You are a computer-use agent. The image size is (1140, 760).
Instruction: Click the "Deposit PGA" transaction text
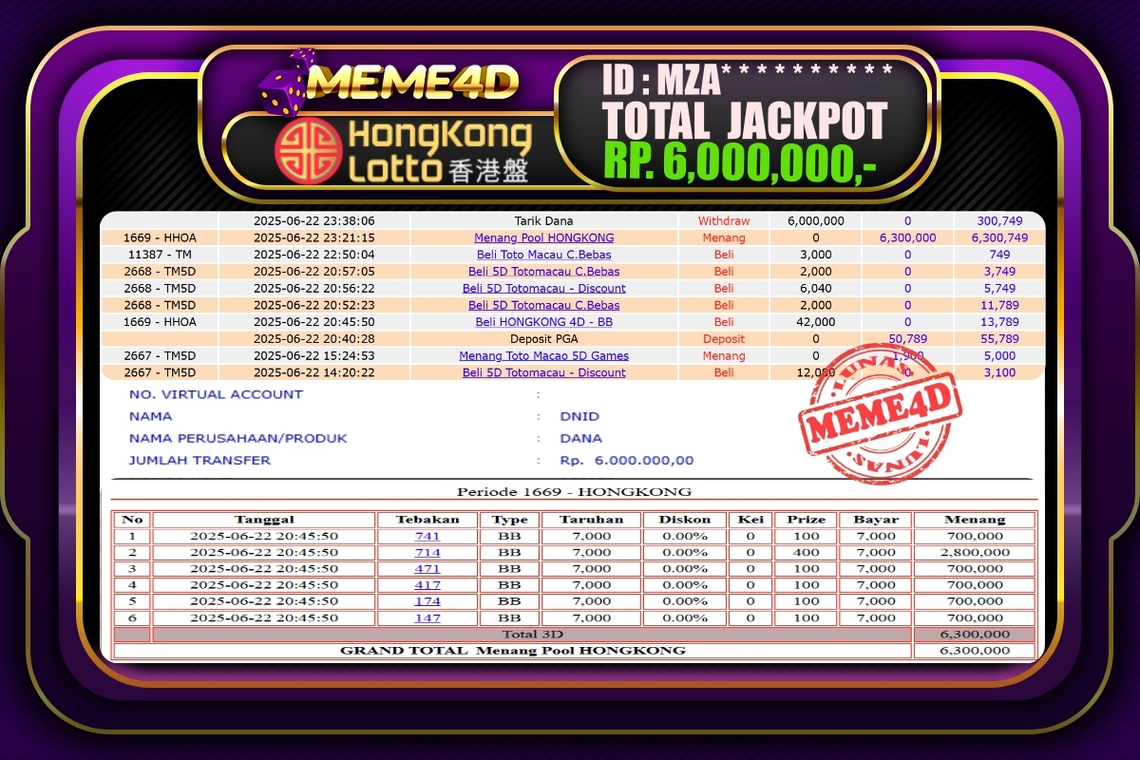click(543, 339)
